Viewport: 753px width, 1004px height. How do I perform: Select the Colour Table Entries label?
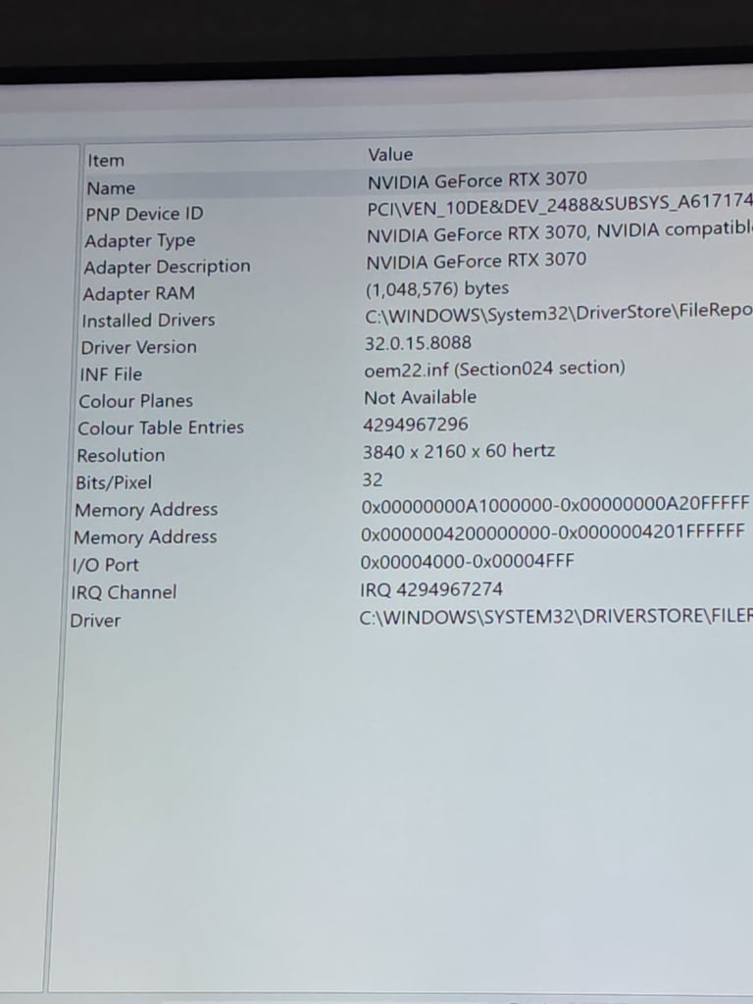click(x=161, y=427)
